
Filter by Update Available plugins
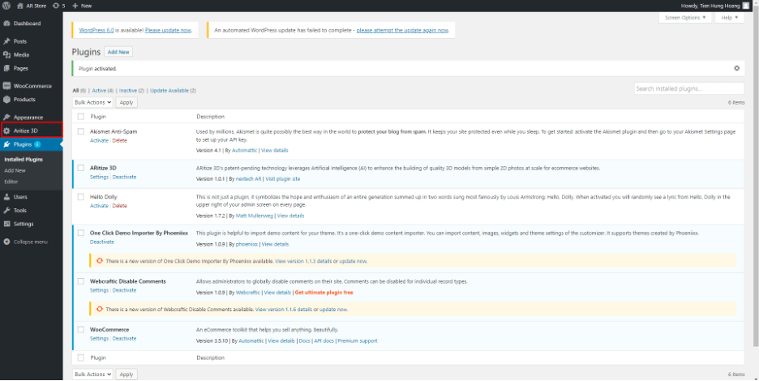tap(169, 91)
